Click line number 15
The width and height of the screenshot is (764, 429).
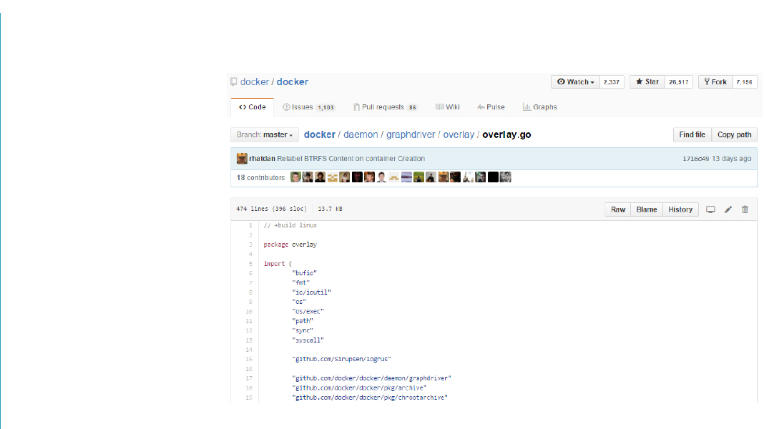pos(249,360)
